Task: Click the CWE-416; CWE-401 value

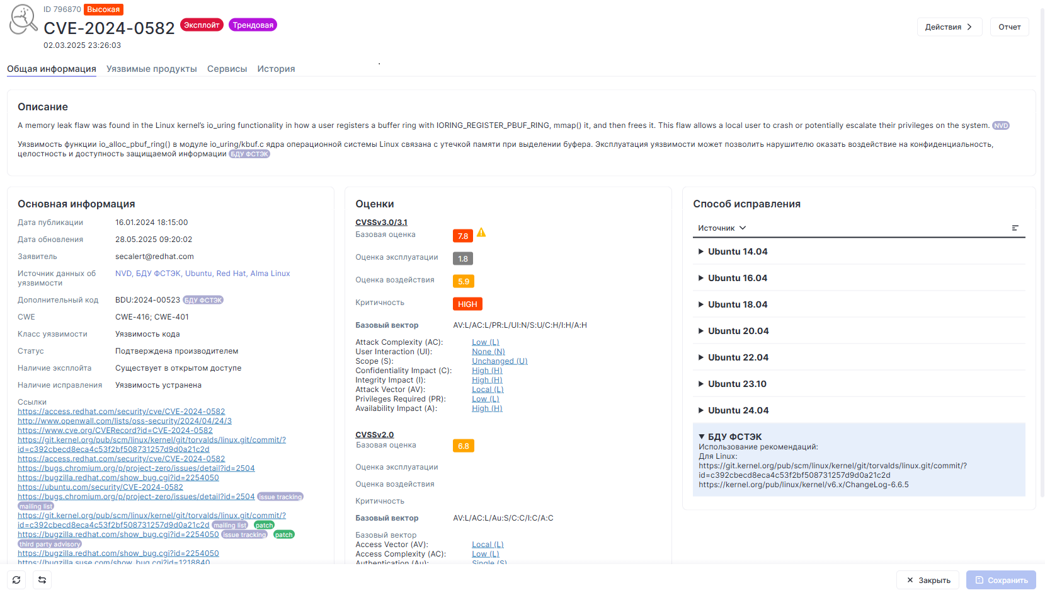Action: [x=152, y=317]
